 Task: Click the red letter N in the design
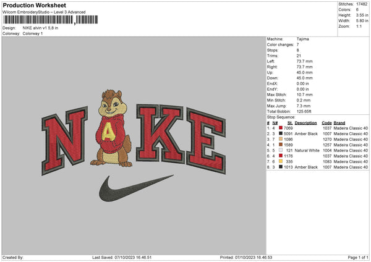pyautogui.click(x=64, y=140)
